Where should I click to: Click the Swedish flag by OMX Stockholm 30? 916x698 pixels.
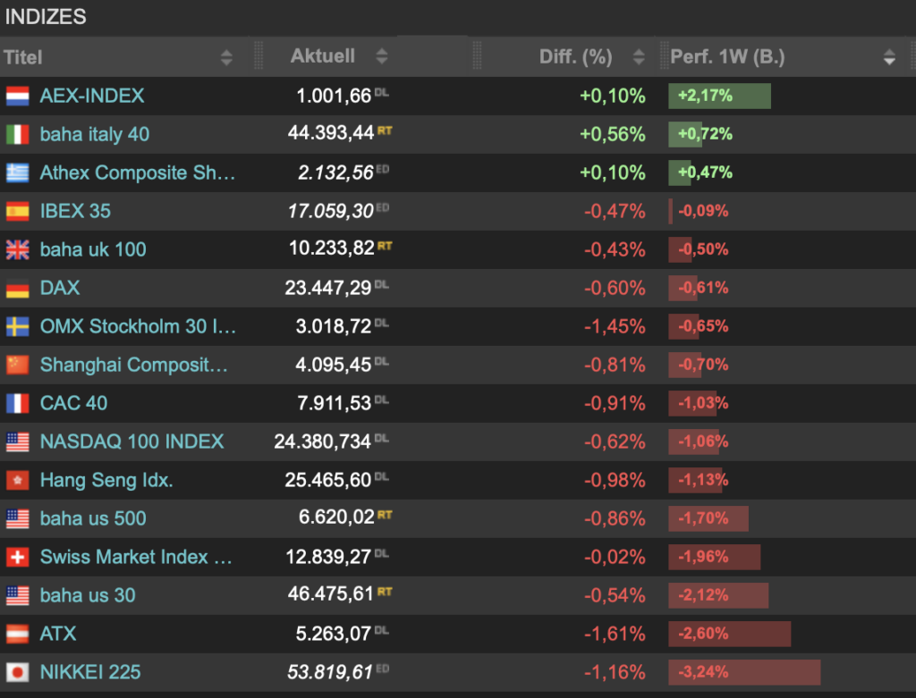(18, 326)
